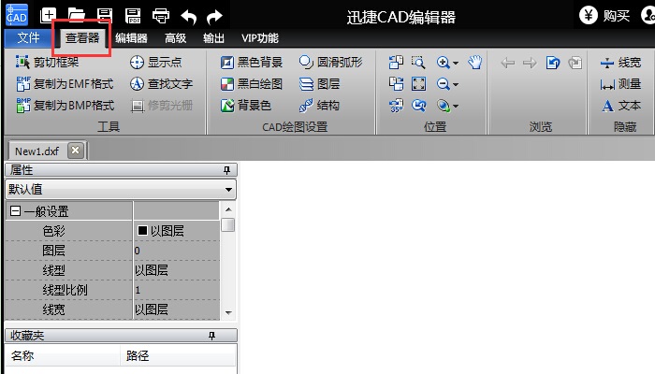Click the undo arrow in title bar
Viewport: 655px width, 374px height.
point(188,15)
